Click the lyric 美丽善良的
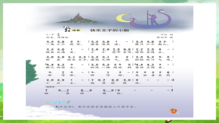The image size is (219, 123). point(153,75)
